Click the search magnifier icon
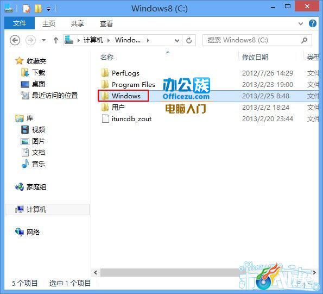The width and height of the screenshot is (323, 294). tap(304, 40)
